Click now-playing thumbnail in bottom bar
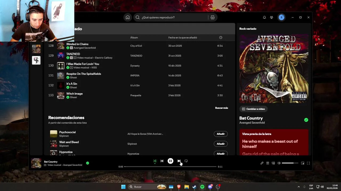This screenshot has height=191, width=341. click(x=36, y=163)
